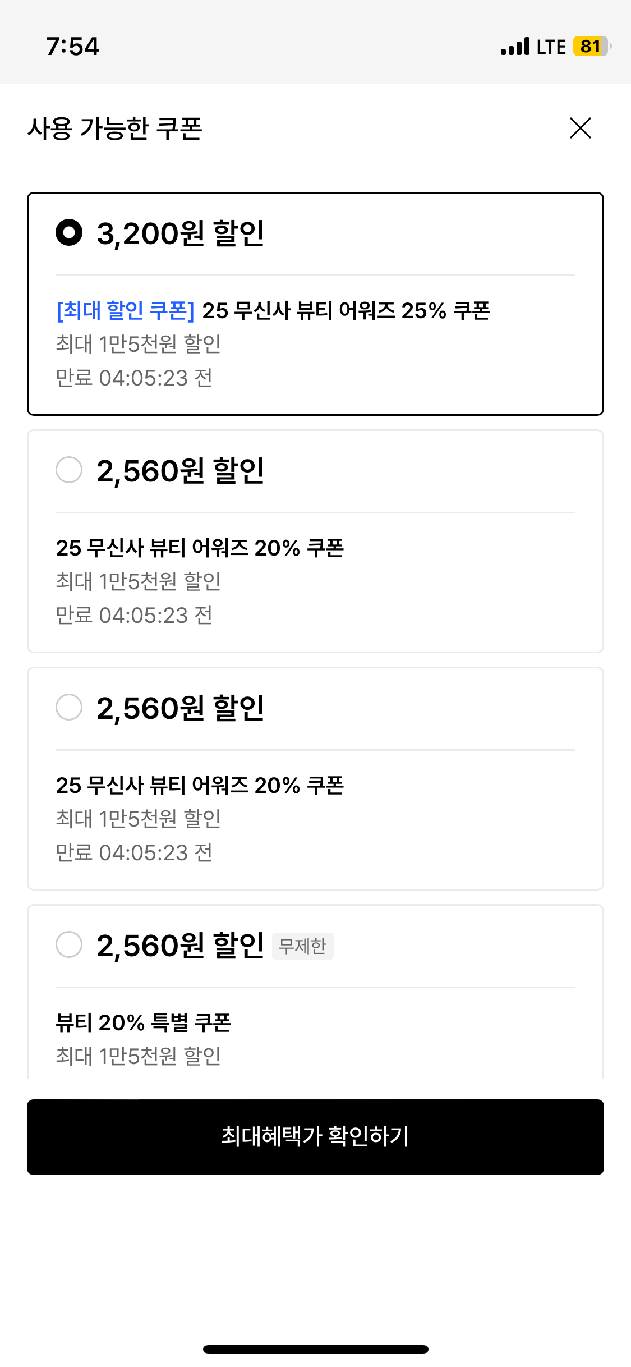Tap the 25 무신사 뷰티 어워즈 25% 쿠폰 title
The height and width of the screenshot is (1367, 631).
[346, 310]
